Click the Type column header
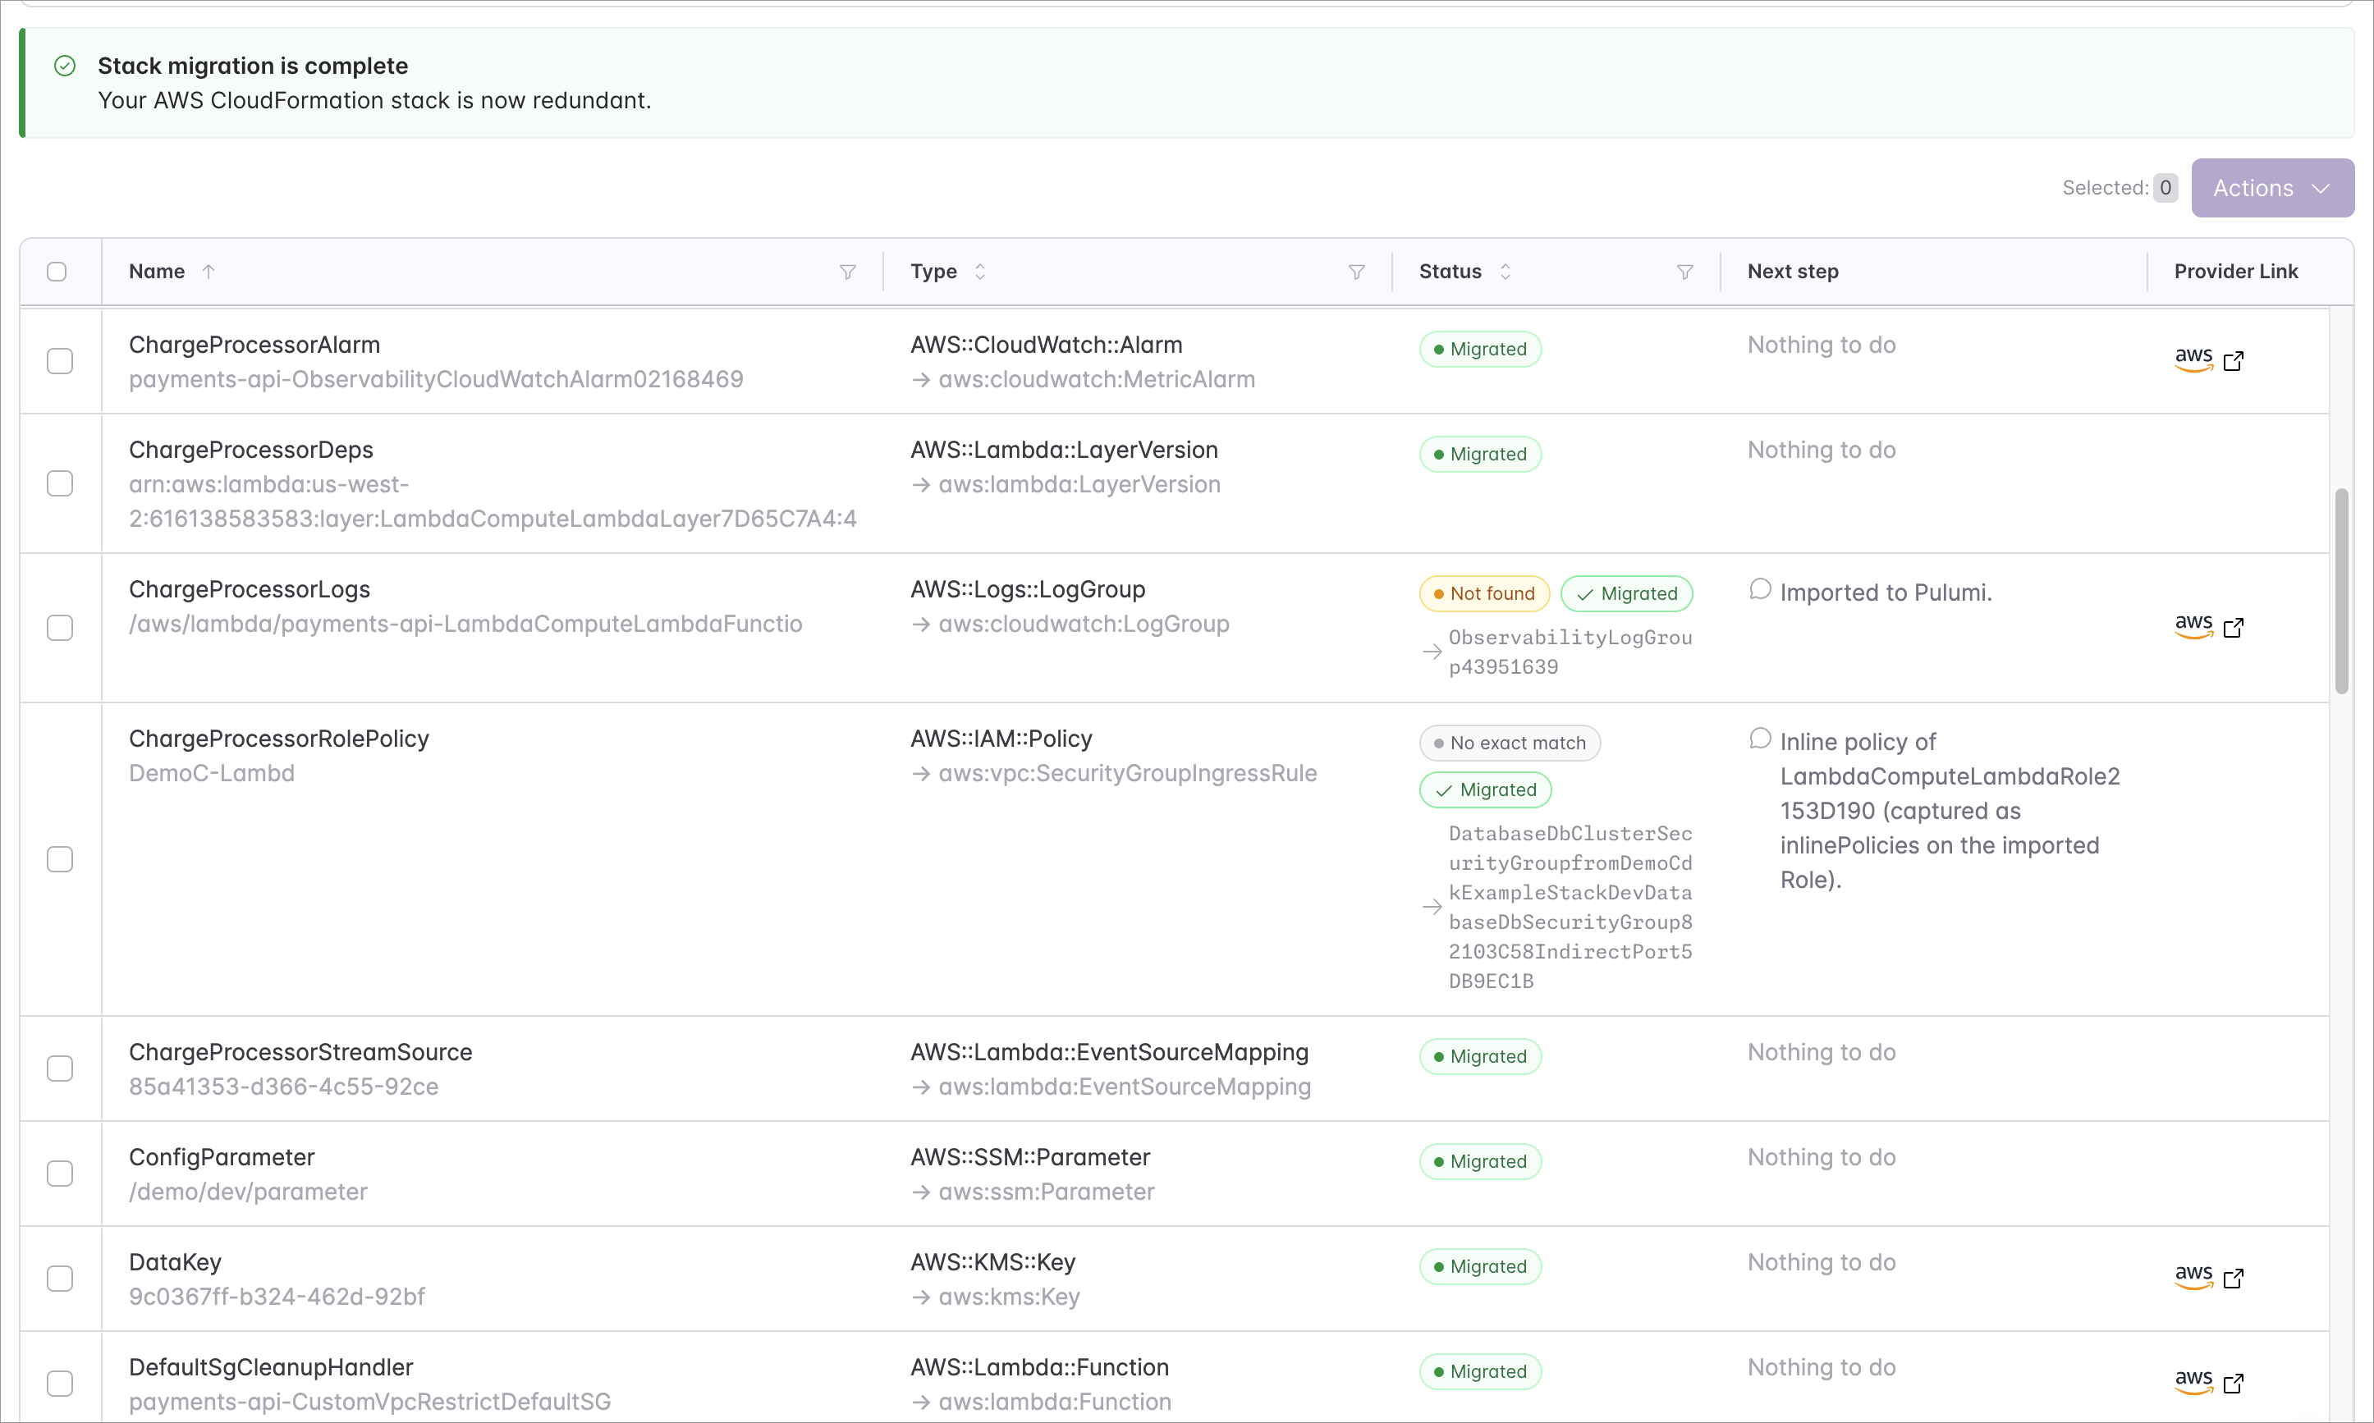 click(933, 272)
